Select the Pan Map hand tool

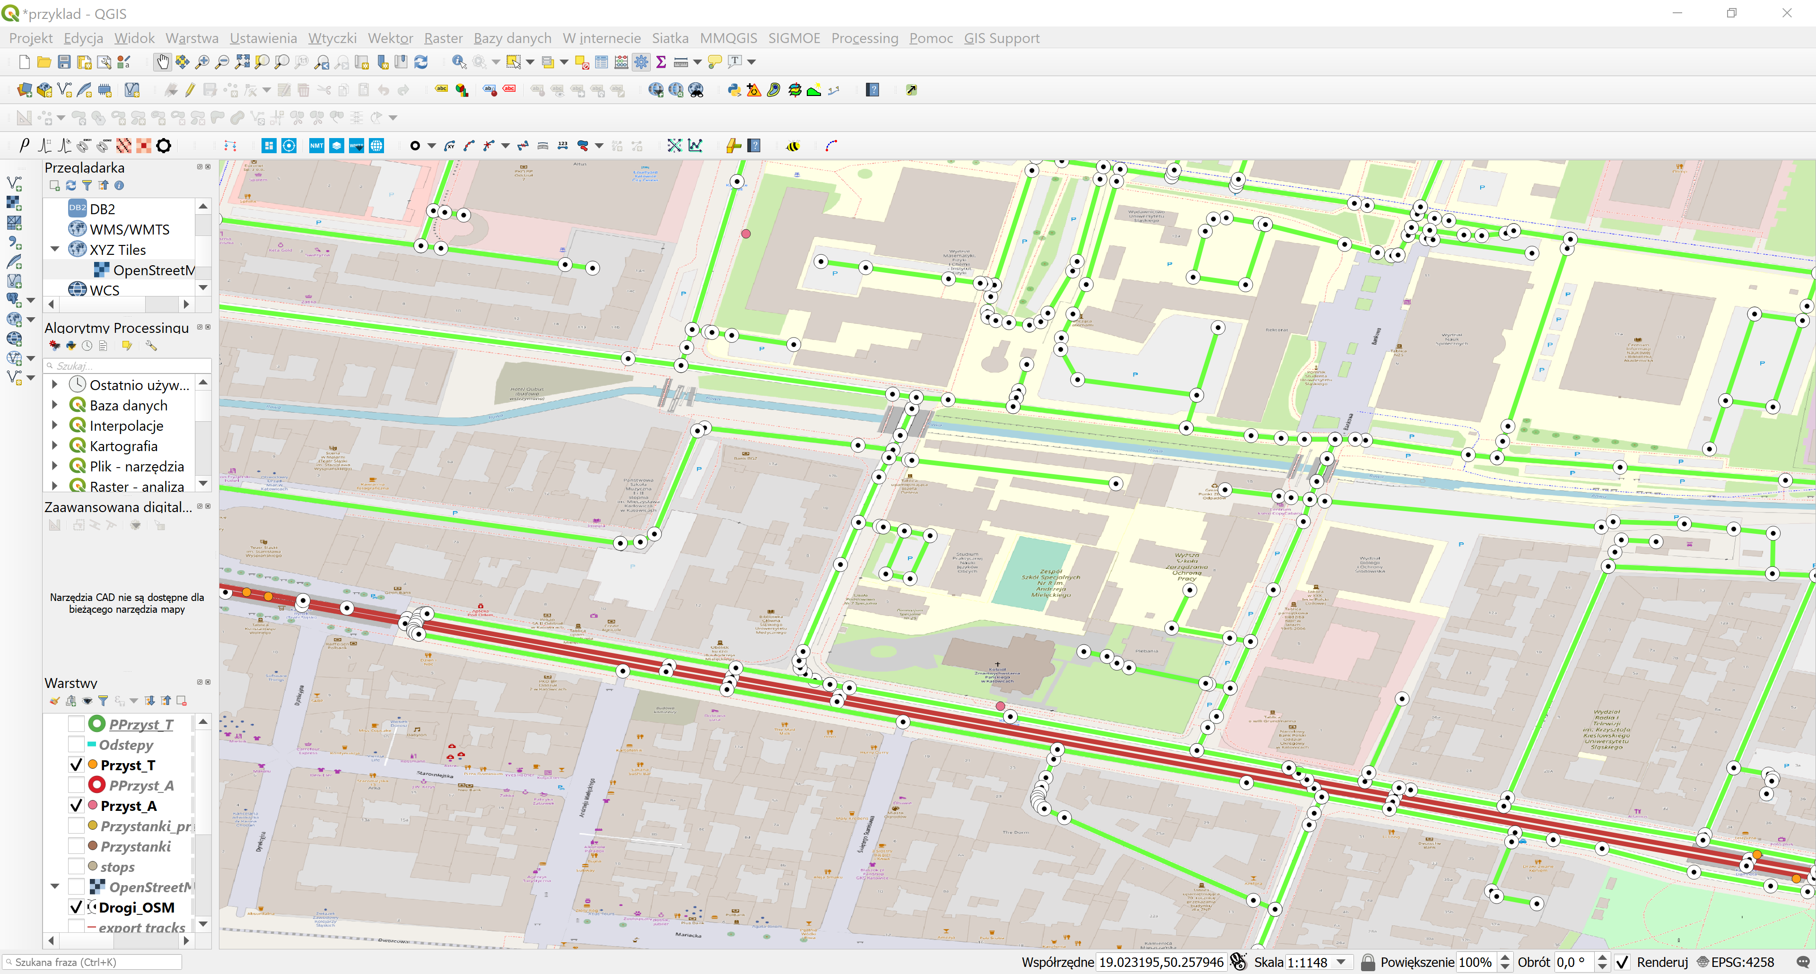162,62
